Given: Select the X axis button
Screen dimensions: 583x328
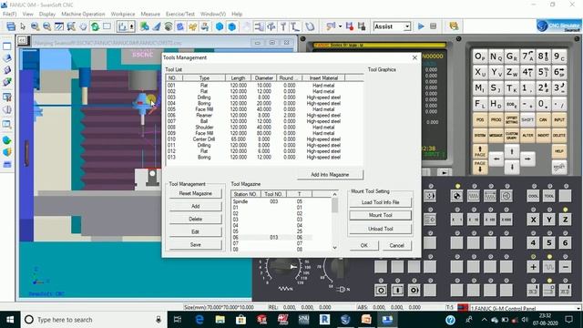Looking at the screenshot, I should (x=533, y=220).
